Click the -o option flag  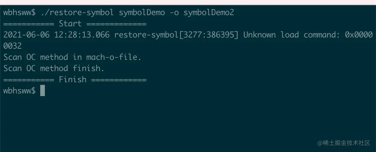[x=174, y=13]
